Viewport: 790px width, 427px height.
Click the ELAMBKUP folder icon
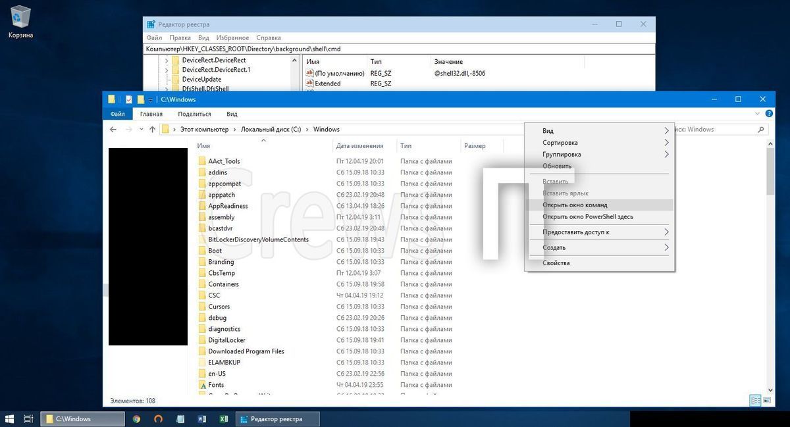[202, 363]
